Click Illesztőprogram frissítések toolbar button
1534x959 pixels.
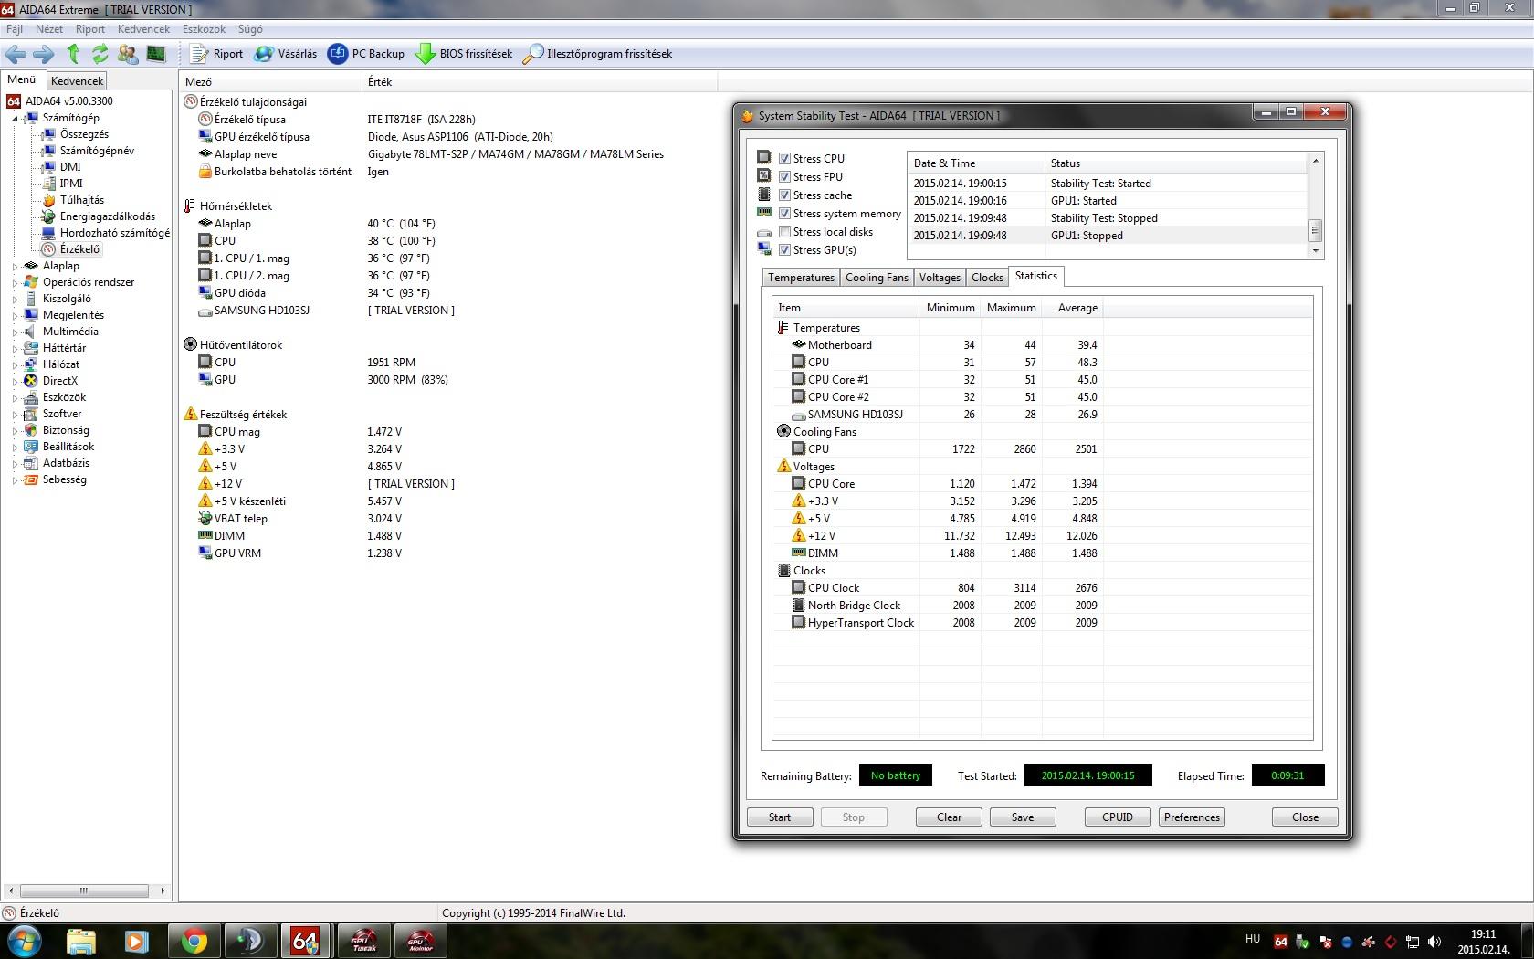[597, 54]
